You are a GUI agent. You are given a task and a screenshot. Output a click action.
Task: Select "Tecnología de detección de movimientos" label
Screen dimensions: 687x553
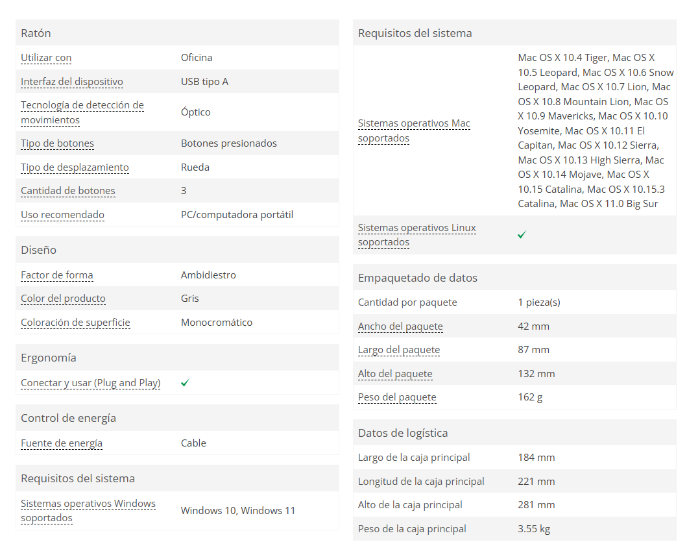(x=82, y=112)
